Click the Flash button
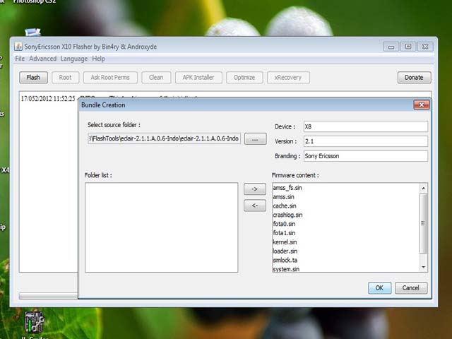452x339 pixels. click(x=33, y=78)
